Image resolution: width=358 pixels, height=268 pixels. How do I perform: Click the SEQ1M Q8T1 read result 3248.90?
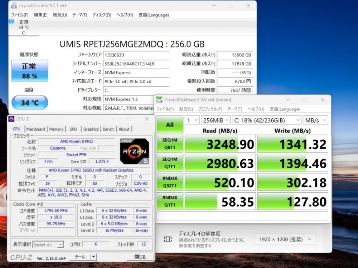[220, 144]
